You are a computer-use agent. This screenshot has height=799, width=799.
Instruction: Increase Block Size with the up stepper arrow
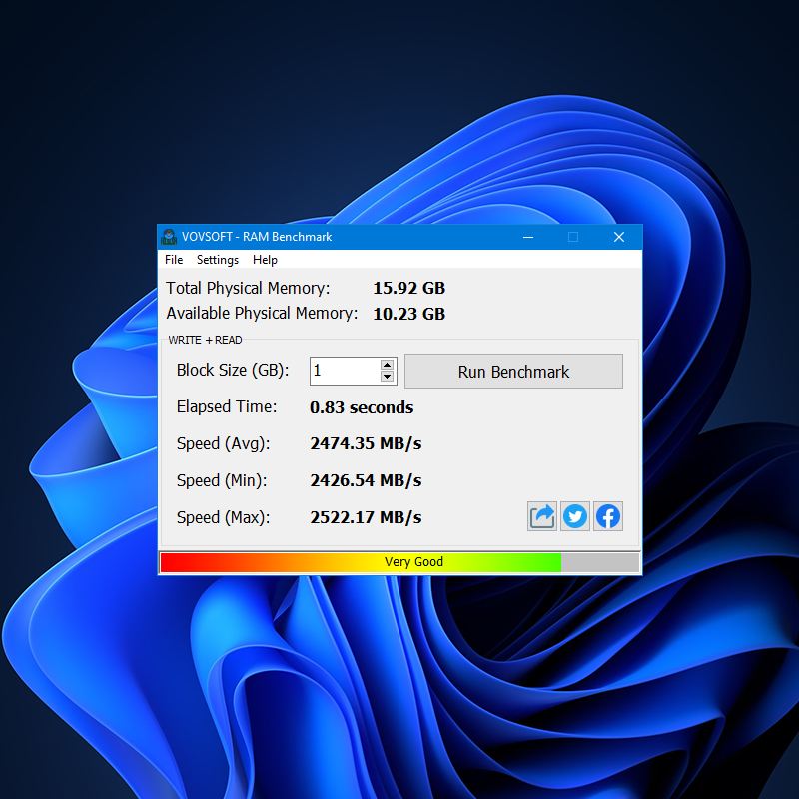pyautogui.click(x=388, y=365)
